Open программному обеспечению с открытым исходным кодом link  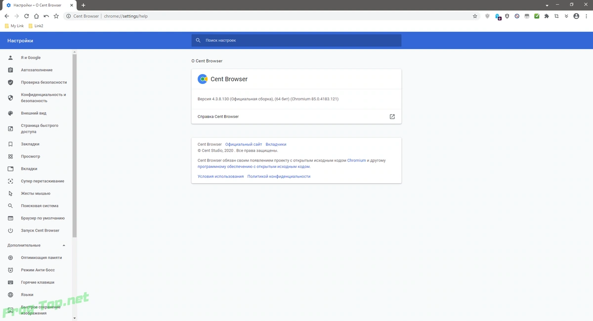click(254, 167)
